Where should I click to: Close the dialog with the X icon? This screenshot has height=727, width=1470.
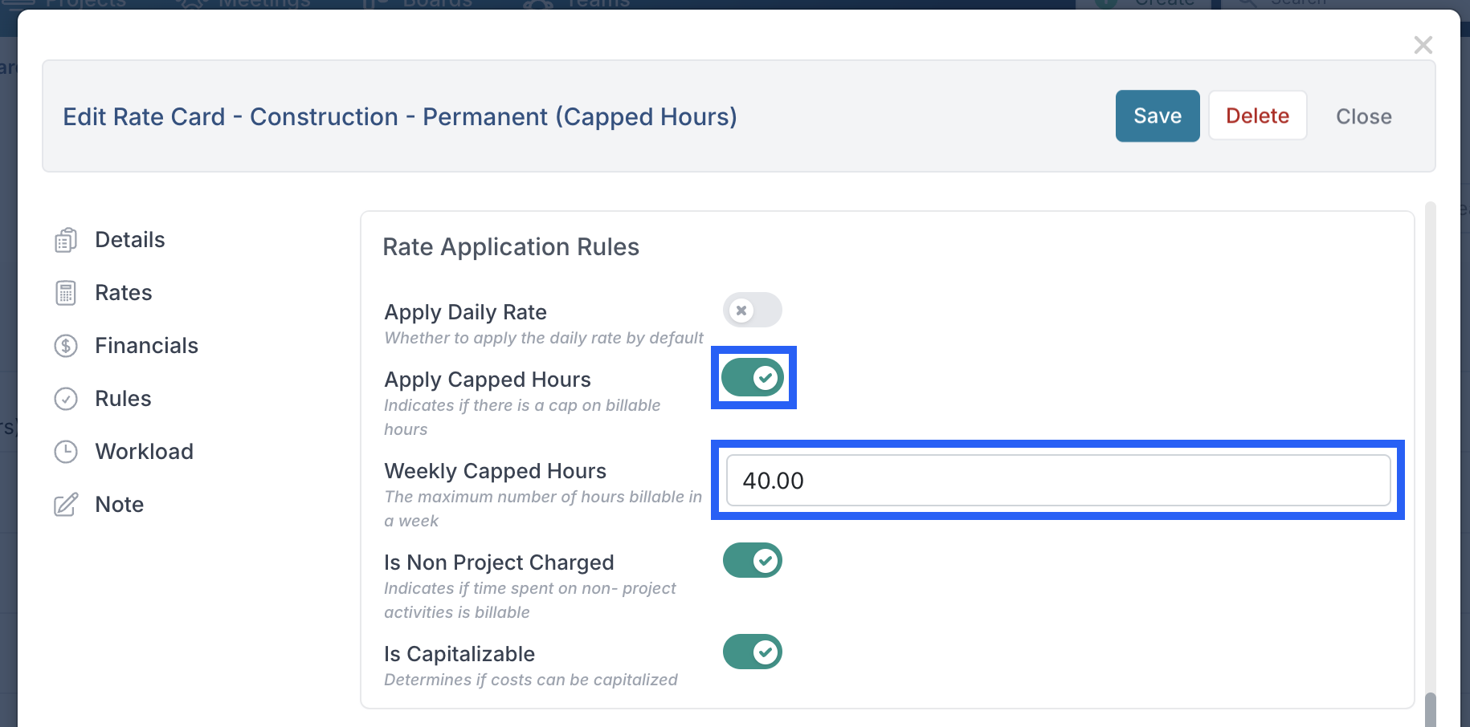(x=1423, y=45)
